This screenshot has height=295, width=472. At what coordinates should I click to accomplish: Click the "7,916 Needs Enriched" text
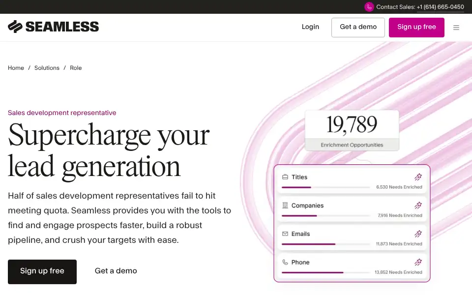400,215
